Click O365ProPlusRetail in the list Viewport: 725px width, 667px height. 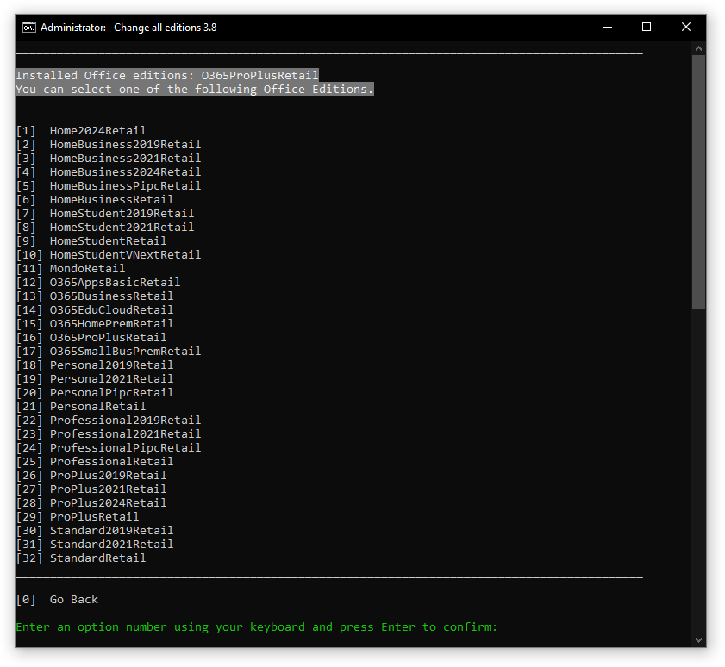[108, 338]
